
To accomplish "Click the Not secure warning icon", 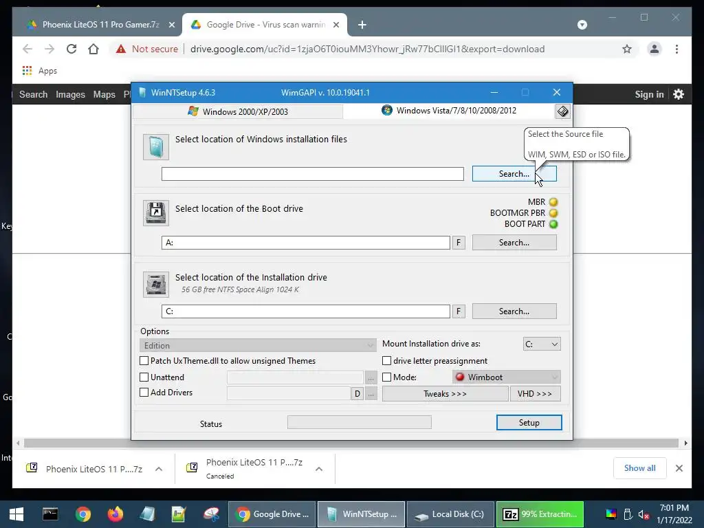I will pos(121,49).
